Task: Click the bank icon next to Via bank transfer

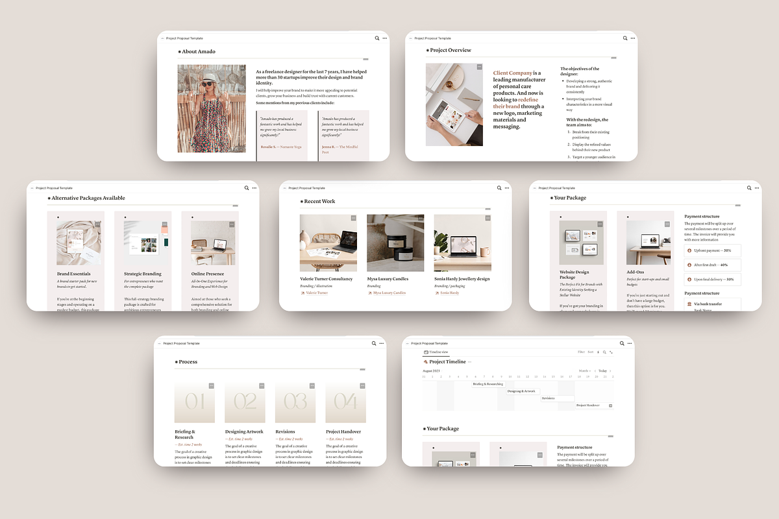Action: [689, 304]
